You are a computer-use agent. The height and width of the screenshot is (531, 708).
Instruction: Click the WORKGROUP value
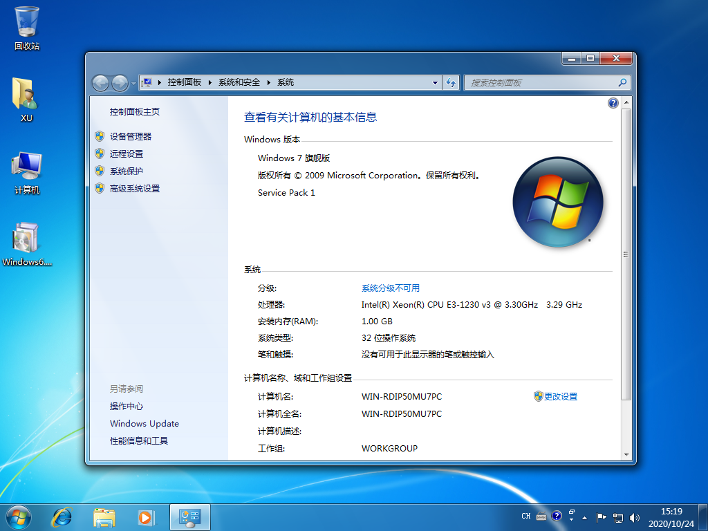tap(390, 448)
